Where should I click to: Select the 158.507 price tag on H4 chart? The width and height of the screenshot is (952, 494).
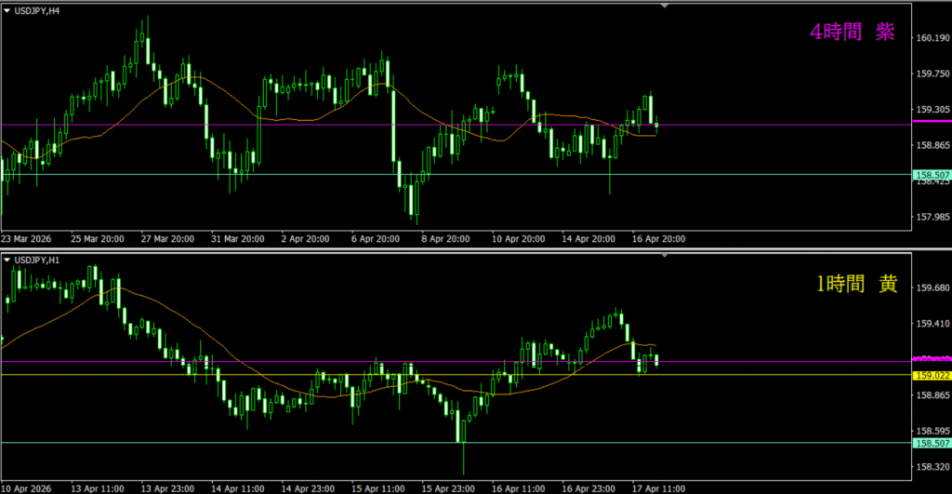click(931, 174)
